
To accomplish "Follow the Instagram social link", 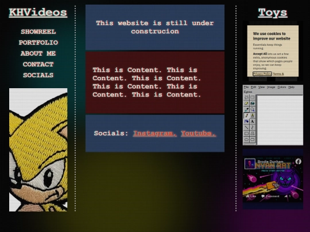I will click(x=155, y=133).
